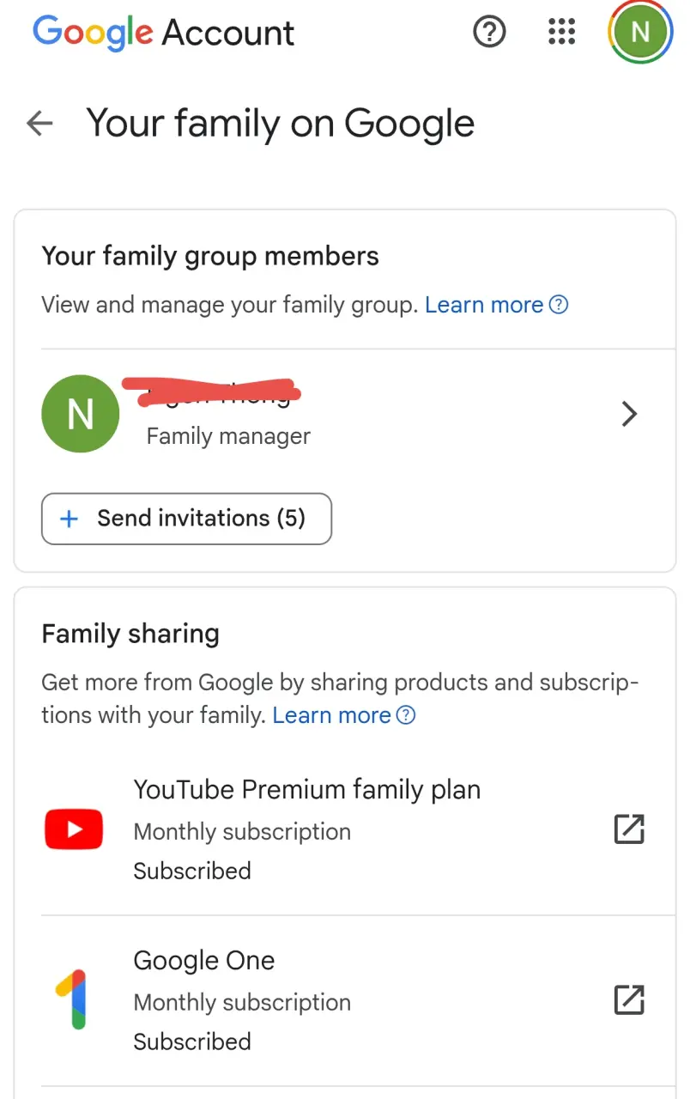Open YouTube Premium external link icon
The image size is (690, 1099).
[x=629, y=829]
